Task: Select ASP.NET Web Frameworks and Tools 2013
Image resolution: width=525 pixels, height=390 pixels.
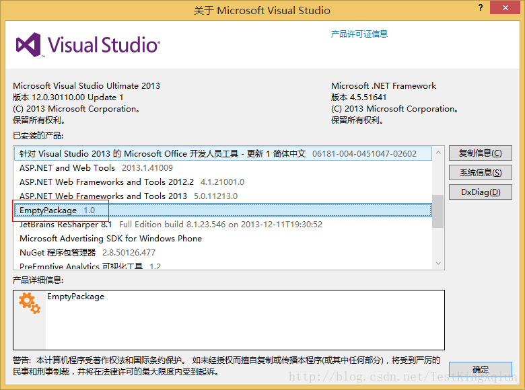Action: [x=223, y=196]
